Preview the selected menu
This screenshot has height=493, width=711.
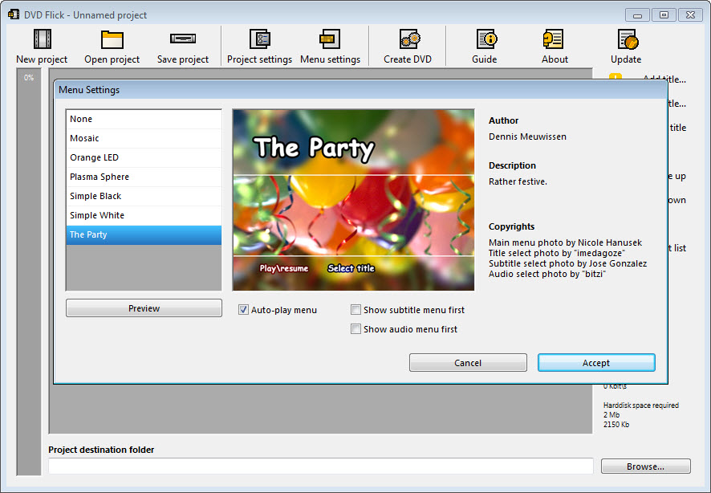click(x=144, y=308)
